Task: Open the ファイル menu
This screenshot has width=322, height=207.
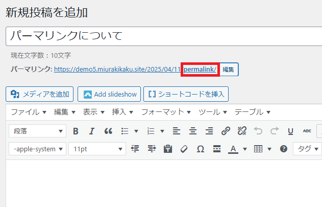Action: click(x=29, y=112)
